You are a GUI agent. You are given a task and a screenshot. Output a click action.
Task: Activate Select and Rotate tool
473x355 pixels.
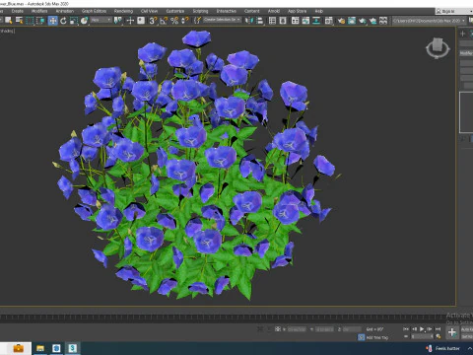coord(63,21)
